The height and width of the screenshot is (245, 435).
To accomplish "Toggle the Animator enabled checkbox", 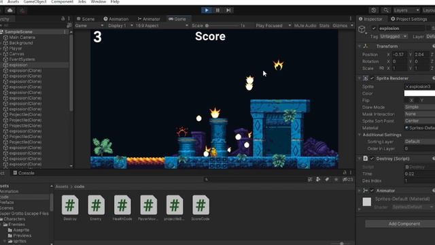I will (x=372, y=191).
